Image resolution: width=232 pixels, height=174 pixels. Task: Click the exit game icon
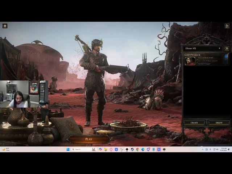pyautogui.click(x=227, y=26)
